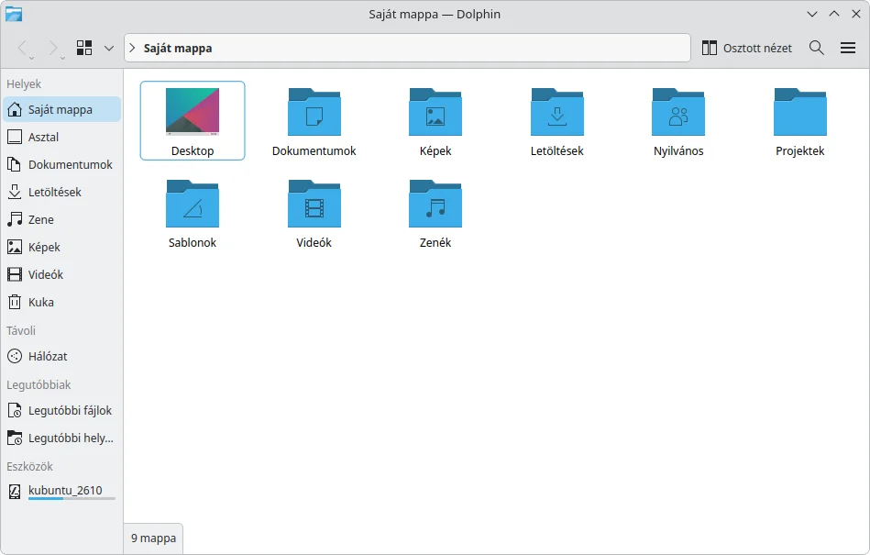Toggle Osztott nézet split view
The width and height of the screenshot is (870, 555).
pyautogui.click(x=746, y=48)
